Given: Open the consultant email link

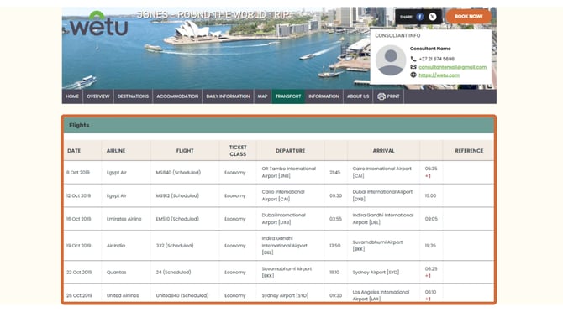Looking at the screenshot, I should coord(452,67).
